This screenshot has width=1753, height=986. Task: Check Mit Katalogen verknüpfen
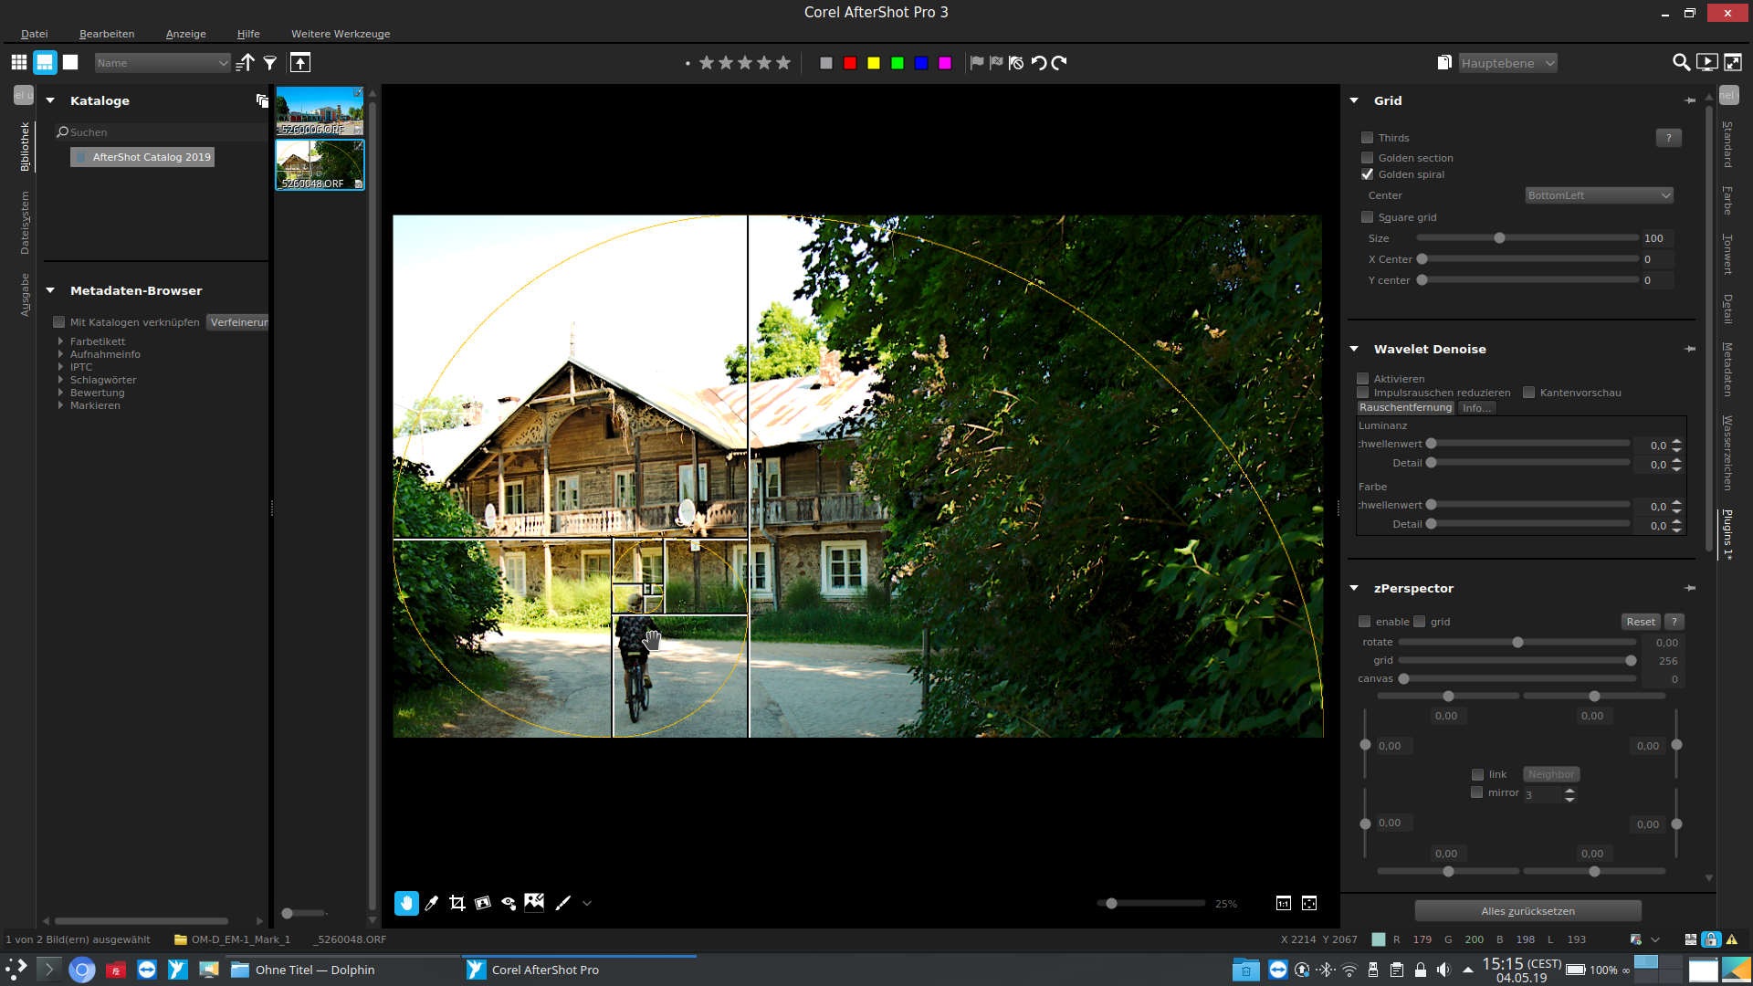[58, 322]
